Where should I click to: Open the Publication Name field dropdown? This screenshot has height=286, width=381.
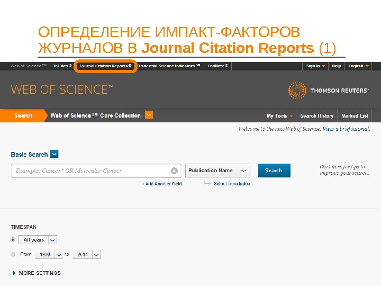[x=217, y=171]
